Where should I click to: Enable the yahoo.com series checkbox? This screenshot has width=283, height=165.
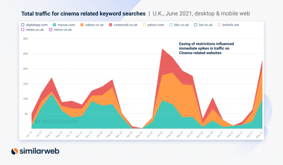(144, 25)
